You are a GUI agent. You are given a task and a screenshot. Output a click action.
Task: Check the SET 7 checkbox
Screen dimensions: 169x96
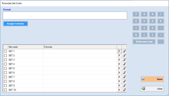(5, 77)
